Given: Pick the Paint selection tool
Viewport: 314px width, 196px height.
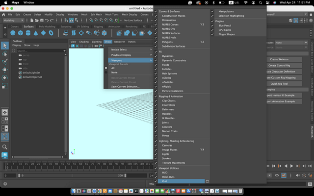Looking at the screenshot, I should point(5,62).
